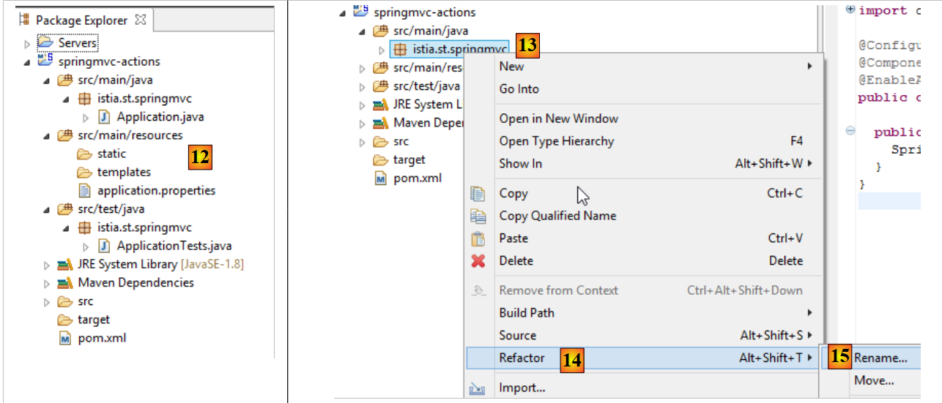Expand Maven Dependencies in left panel
Image resolution: width=942 pixels, height=403 pixels.
47,283
